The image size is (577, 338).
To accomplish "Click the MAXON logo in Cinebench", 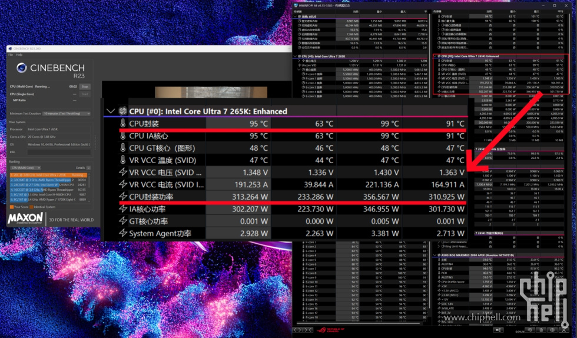I will pyautogui.click(x=25, y=218).
